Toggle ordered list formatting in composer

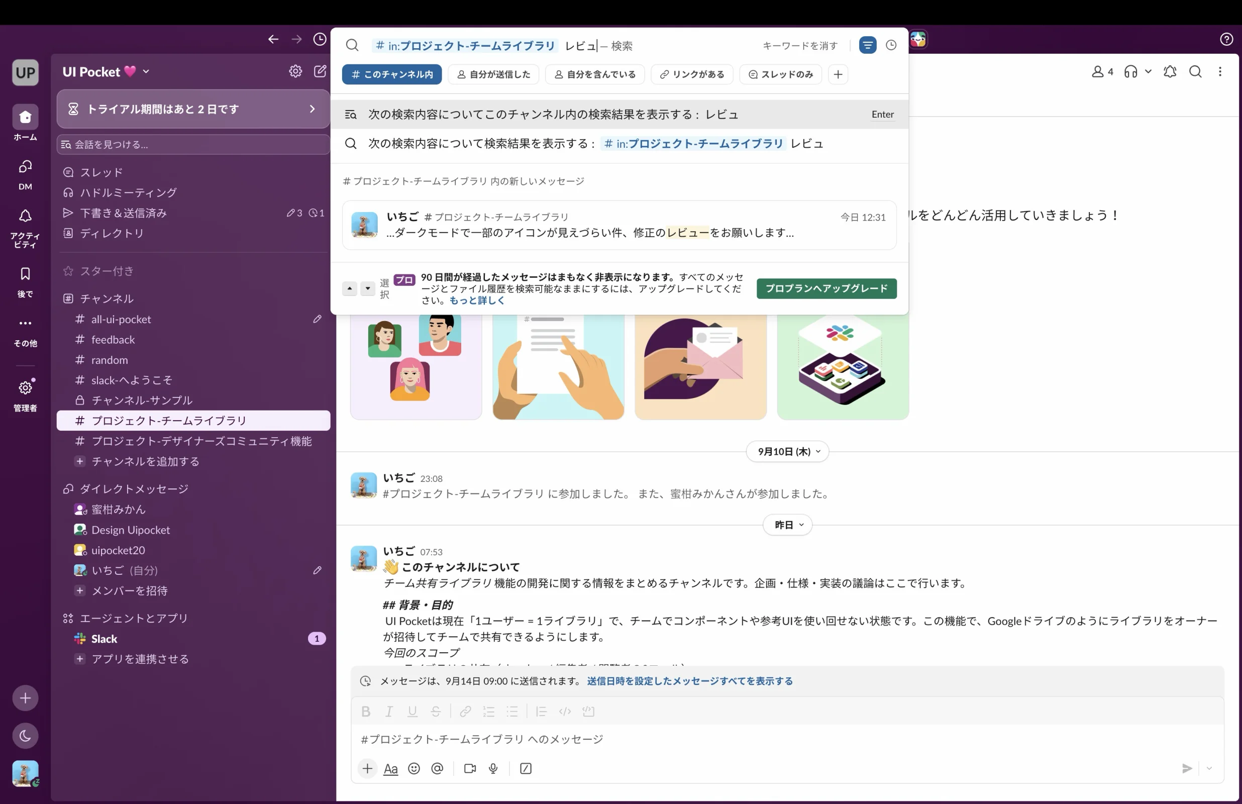pos(488,712)
